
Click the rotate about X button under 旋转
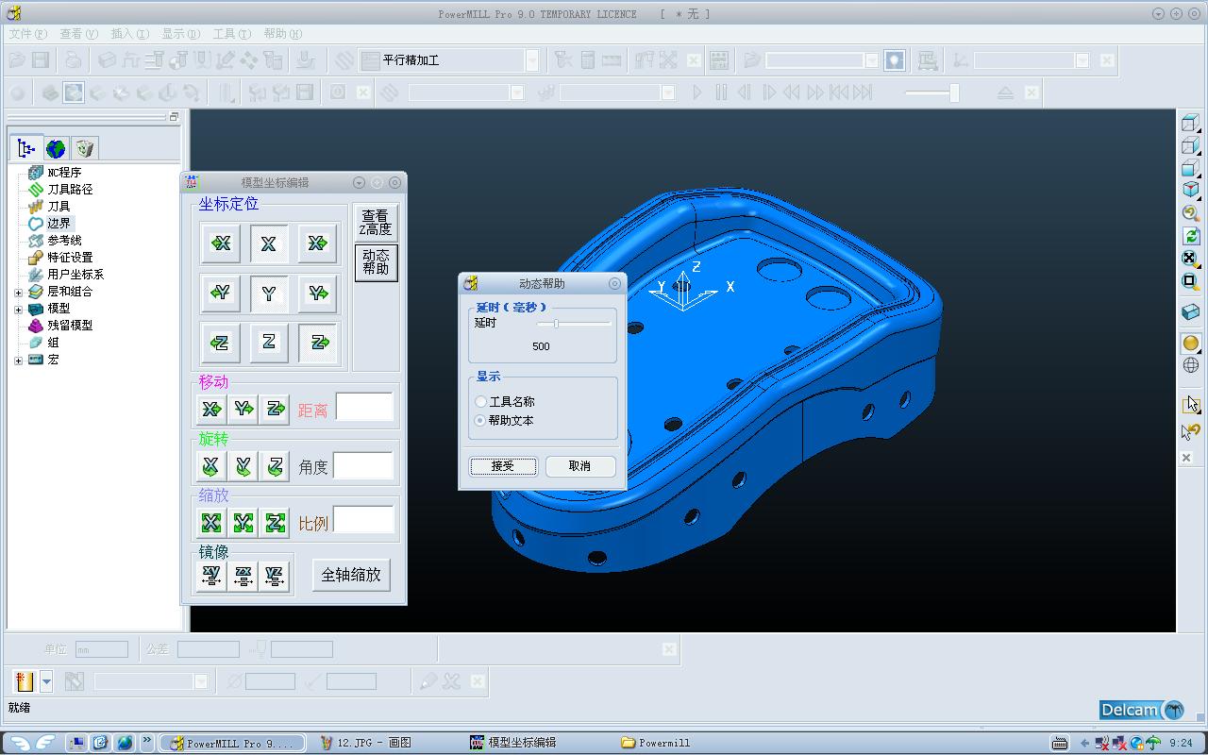[211, 465]
